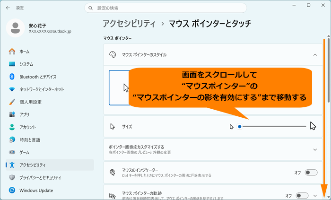Click the サイズ label

pyautogui.click(x=127, y=127)
